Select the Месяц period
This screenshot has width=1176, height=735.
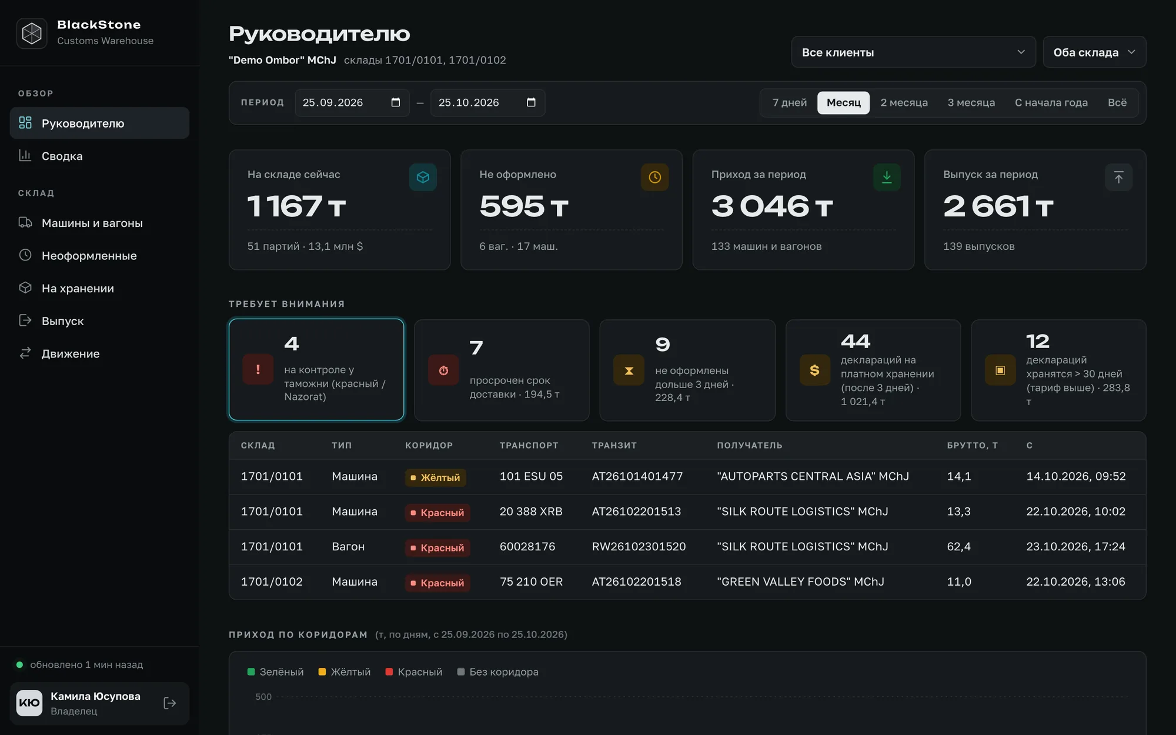(843, 102)
